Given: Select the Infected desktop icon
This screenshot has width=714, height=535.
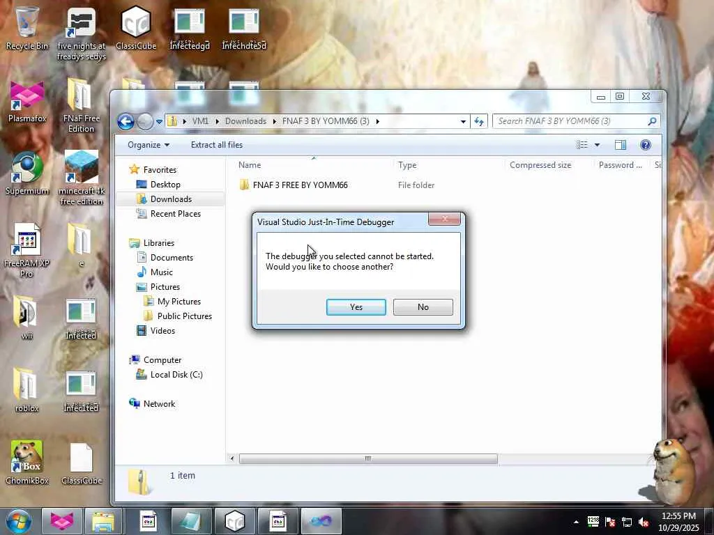Looking at the screenshot, I should 81,318.
